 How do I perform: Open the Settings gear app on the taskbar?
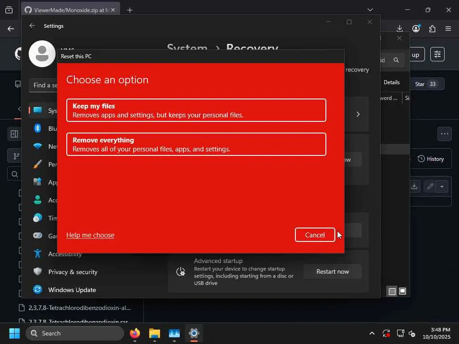click(194, 333)
